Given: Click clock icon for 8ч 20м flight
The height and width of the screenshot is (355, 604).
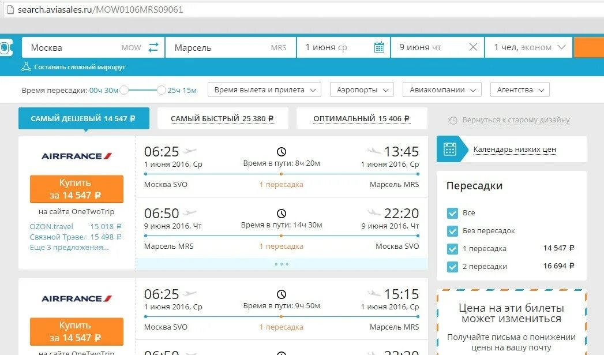Looking at the screenshot, I should tap(282, 151).
